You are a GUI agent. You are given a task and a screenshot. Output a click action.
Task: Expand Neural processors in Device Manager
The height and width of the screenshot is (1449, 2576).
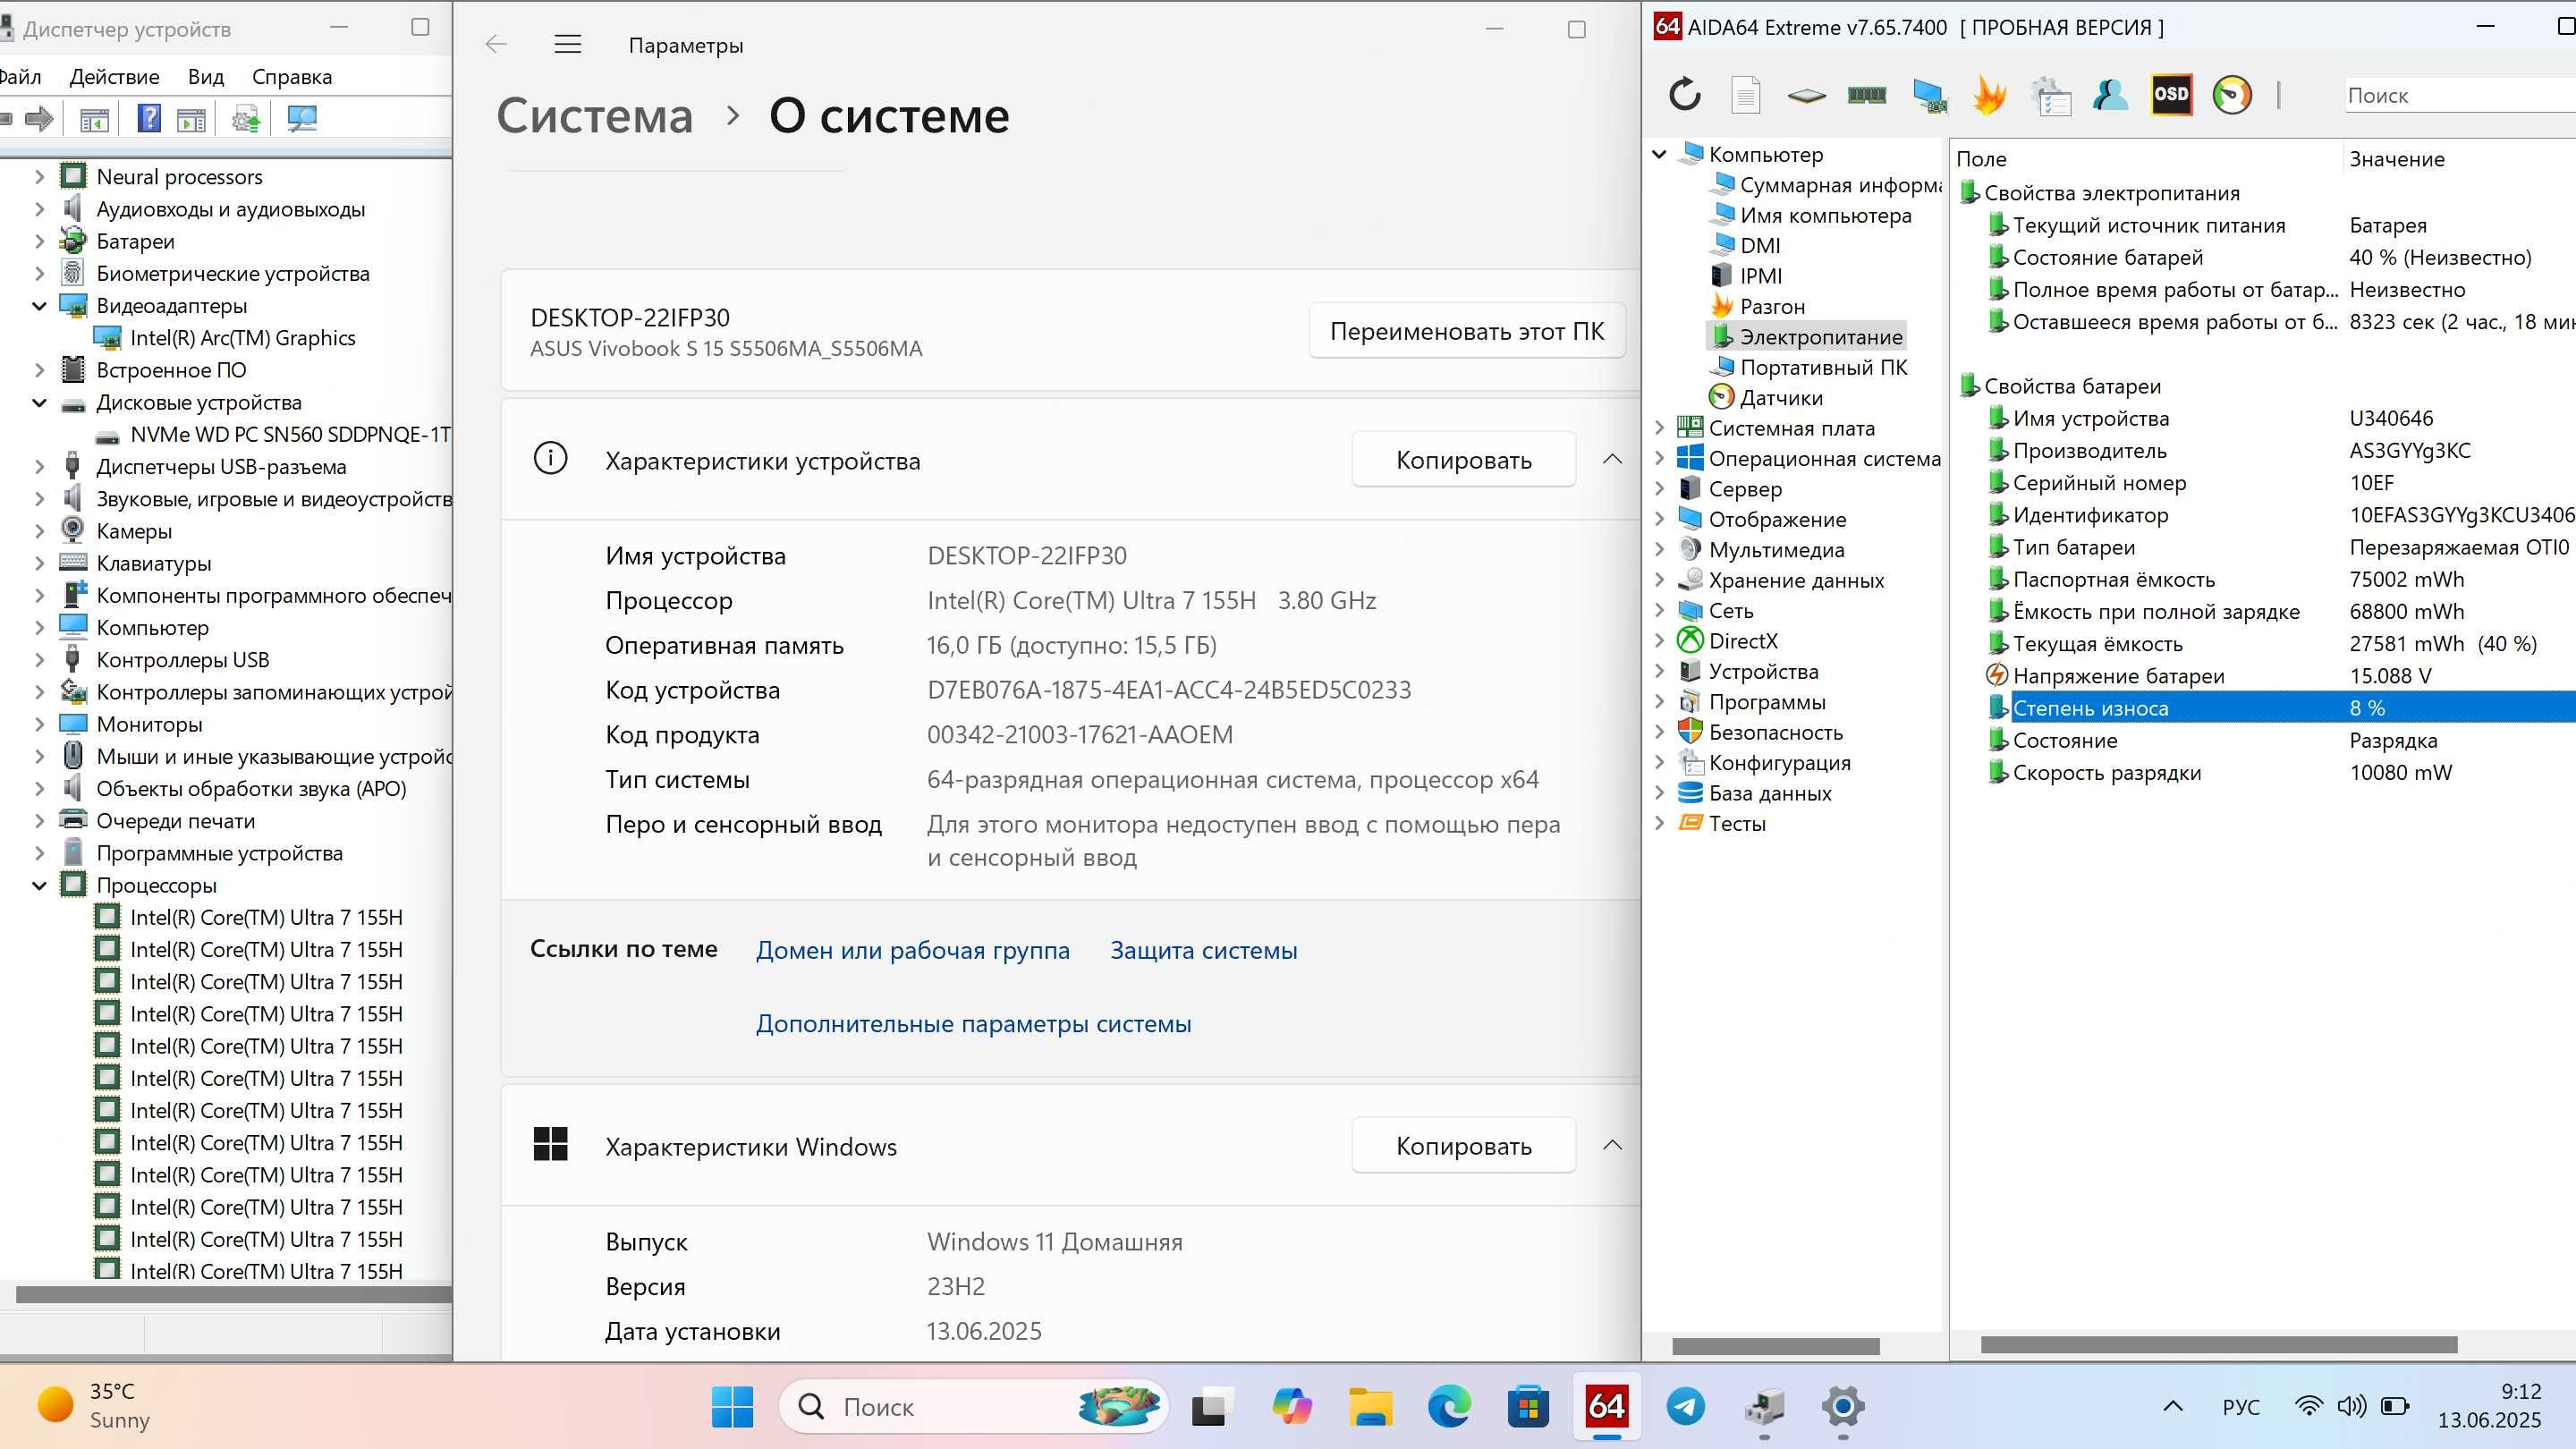[x=39, y=177]
